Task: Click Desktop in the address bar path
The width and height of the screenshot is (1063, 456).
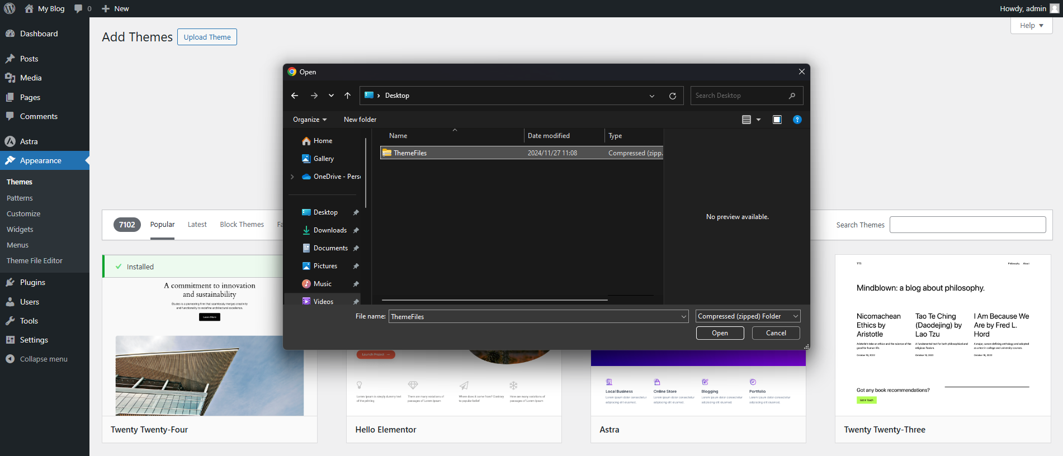Action: (397, 96)
